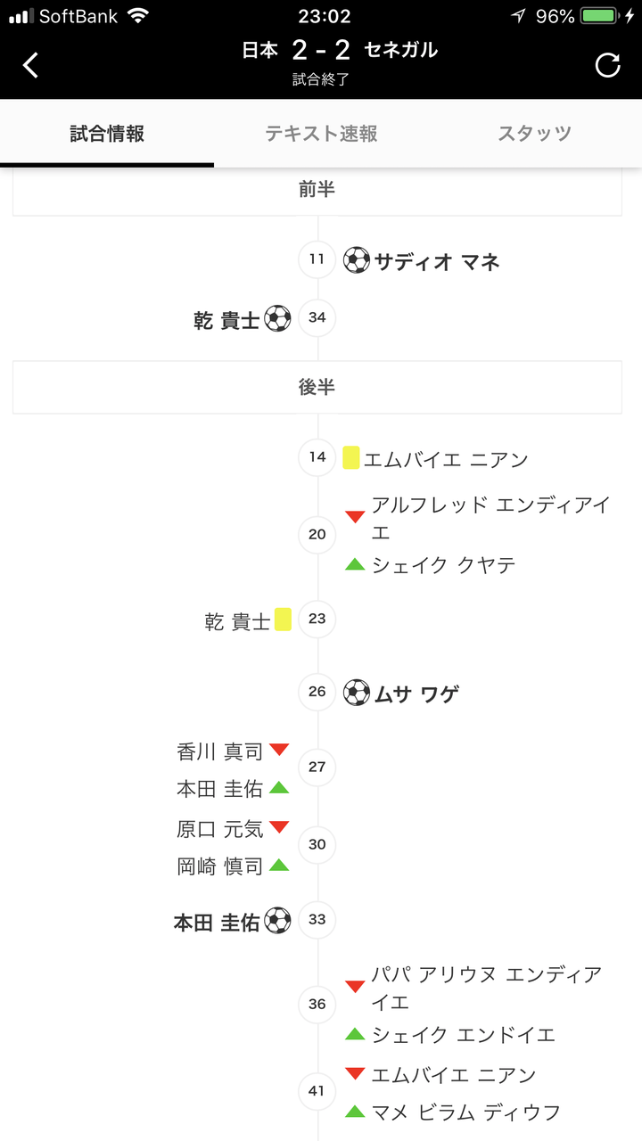Tap red substitution-out arrow for 香川 真司
The image size is (642, 1141).
pyautogui.click(x=279, y=750)
